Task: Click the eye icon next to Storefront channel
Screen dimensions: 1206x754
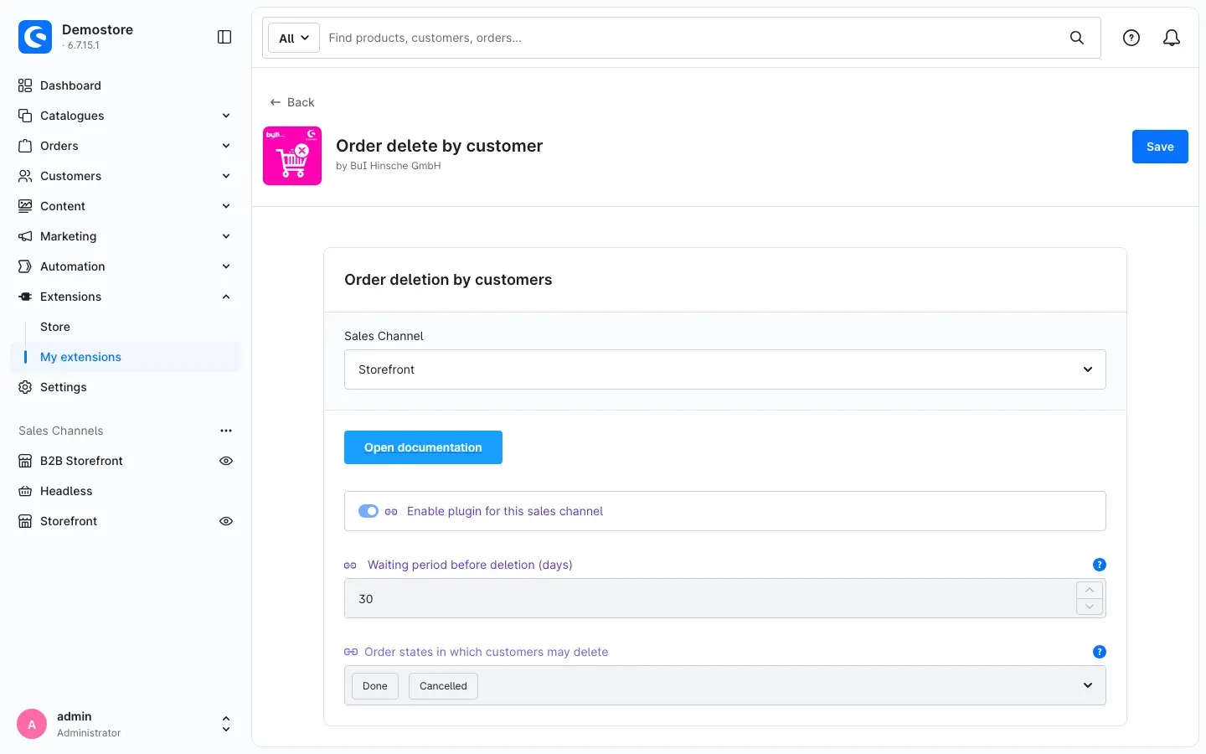Action: pyautogui.click(x=226, y=521)
